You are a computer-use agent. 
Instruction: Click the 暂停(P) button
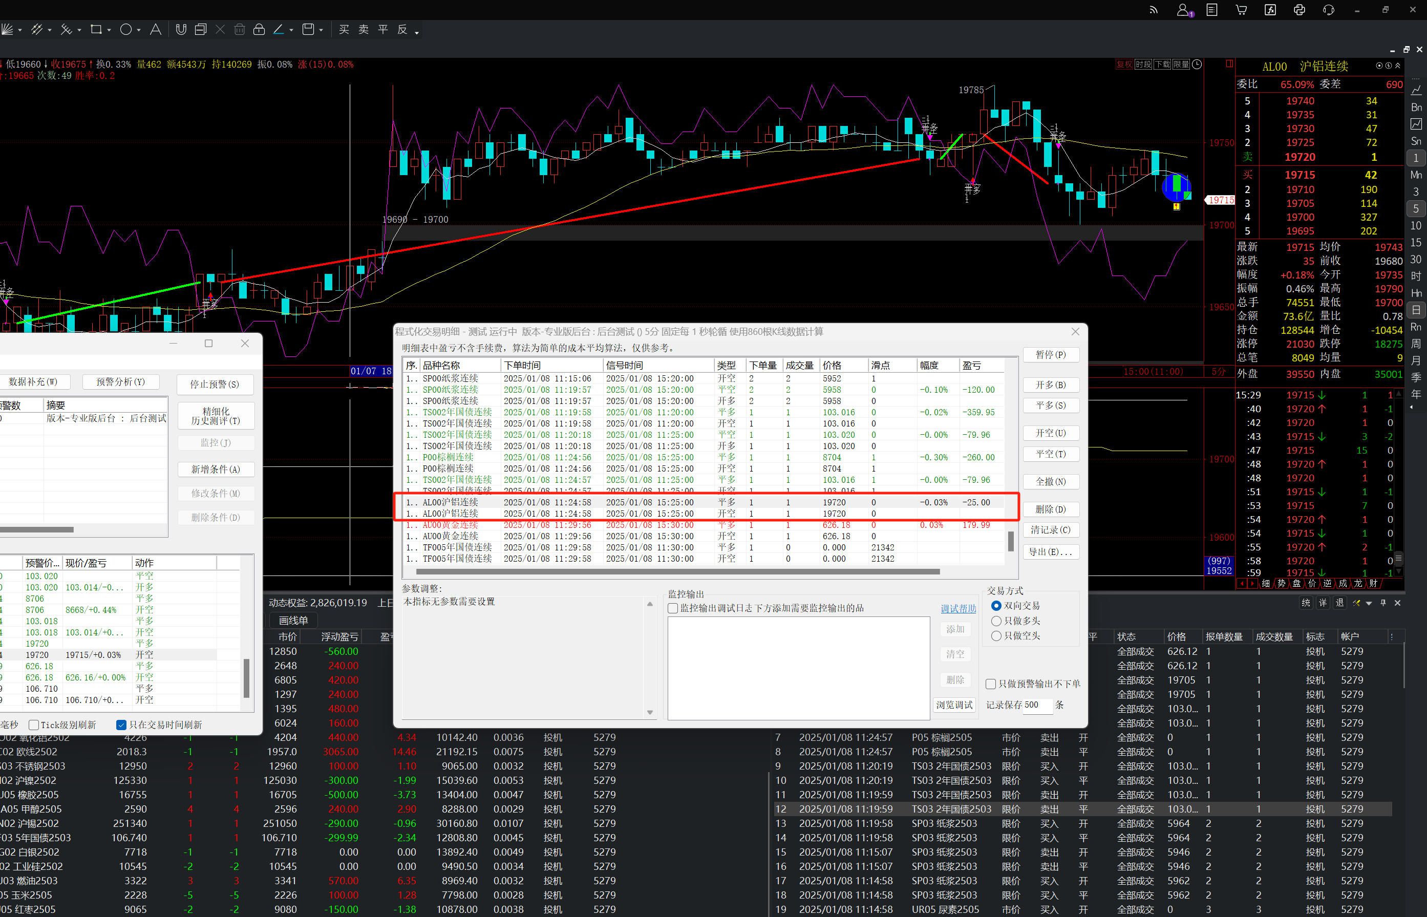pos(1051,354)
